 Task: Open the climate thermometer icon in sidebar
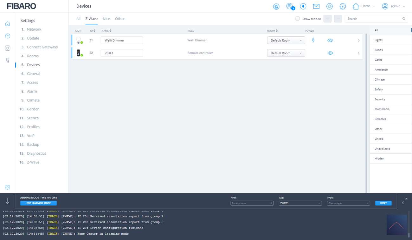(x=8, y=60)
